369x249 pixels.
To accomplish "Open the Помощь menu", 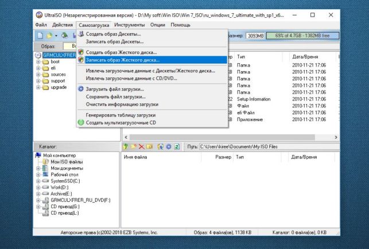I will click(x=181, y=25).
